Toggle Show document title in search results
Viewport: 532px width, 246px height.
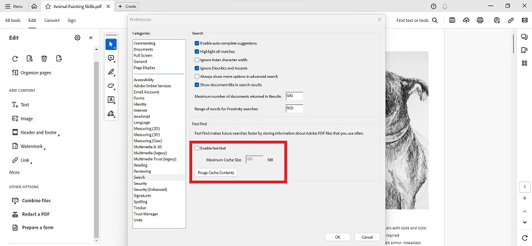(x=197, y=85)
